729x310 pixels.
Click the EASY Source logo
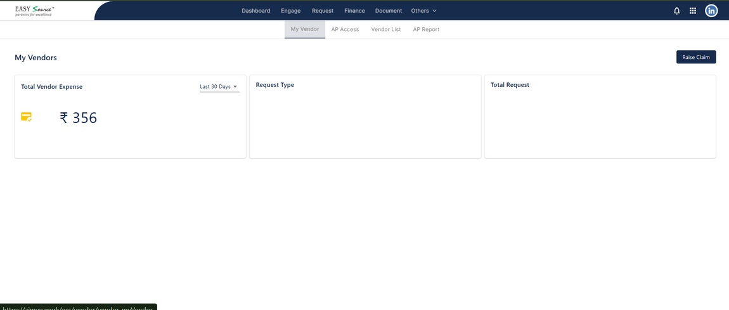pos(35,11)
